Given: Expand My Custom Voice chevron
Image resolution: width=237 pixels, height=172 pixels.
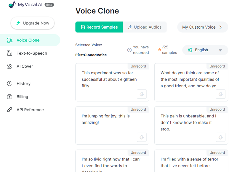Looking at the screenshot, I should [221, 27].
